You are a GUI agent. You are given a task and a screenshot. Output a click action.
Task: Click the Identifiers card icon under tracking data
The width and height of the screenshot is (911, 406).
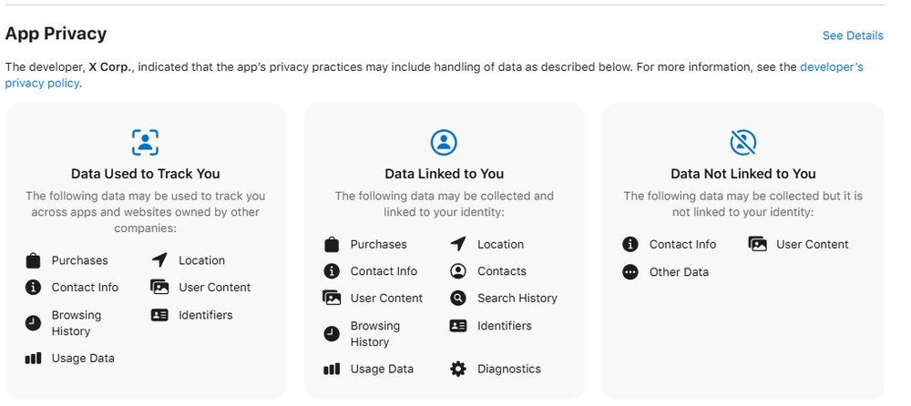pos(159,315)
